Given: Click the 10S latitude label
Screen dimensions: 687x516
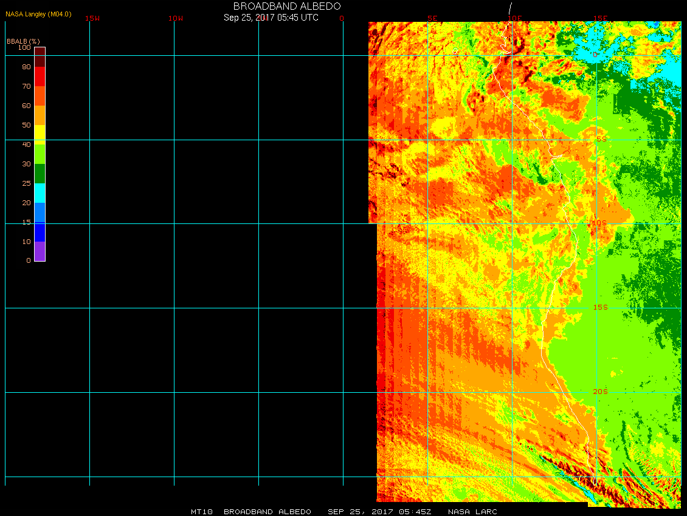Looking at the screenshot, I should click(x=599, y=223).
